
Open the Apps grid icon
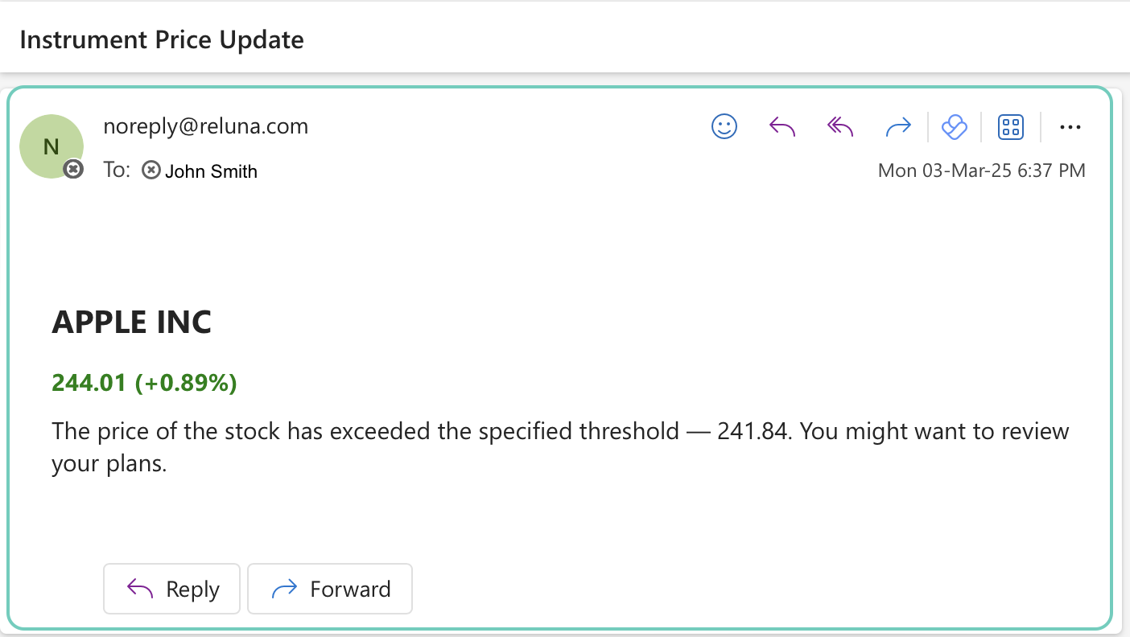click(1010, 126)
